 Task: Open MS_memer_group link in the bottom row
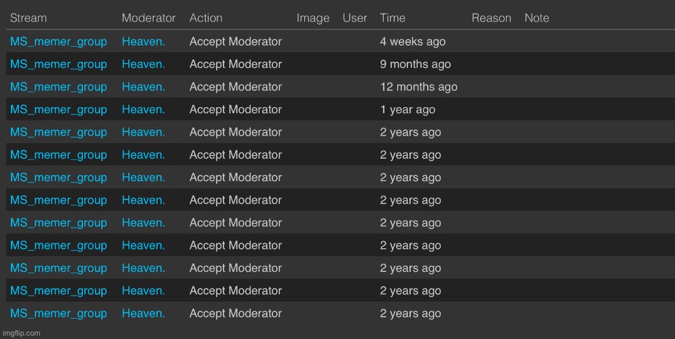(58, 313)
